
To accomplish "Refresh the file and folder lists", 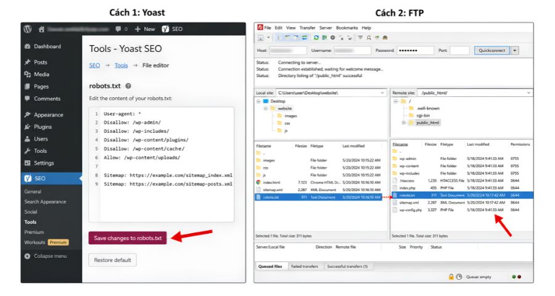I will pos(316,38).
